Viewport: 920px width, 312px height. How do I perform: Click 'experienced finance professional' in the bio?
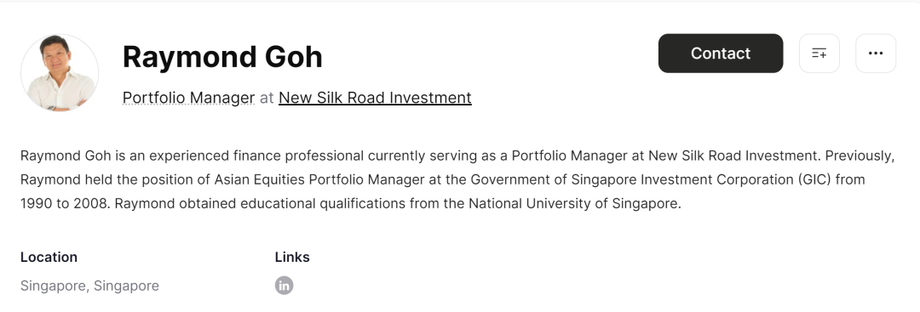coord(256,156)
